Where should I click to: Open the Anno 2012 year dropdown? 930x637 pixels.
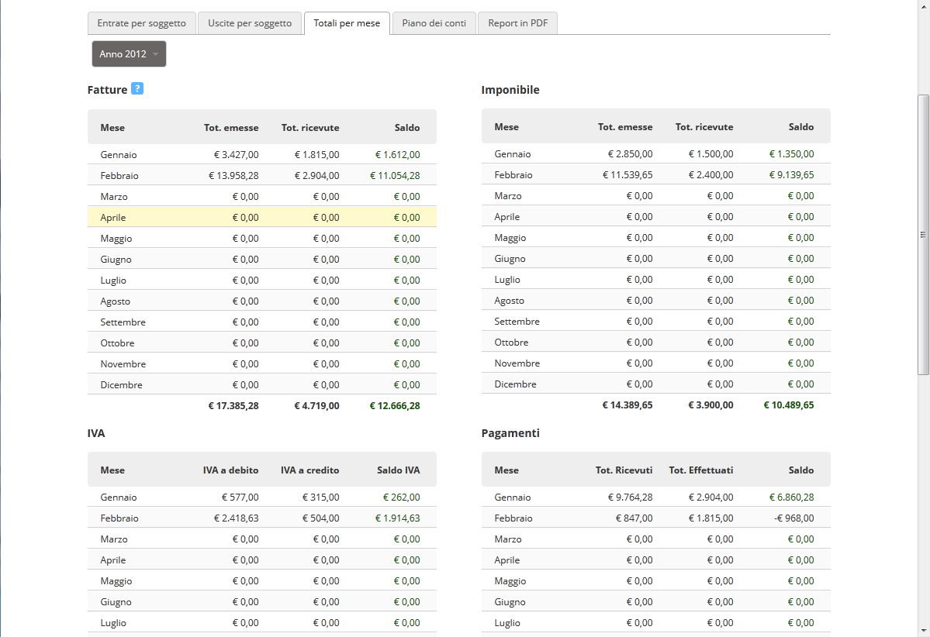coord(129,54)
